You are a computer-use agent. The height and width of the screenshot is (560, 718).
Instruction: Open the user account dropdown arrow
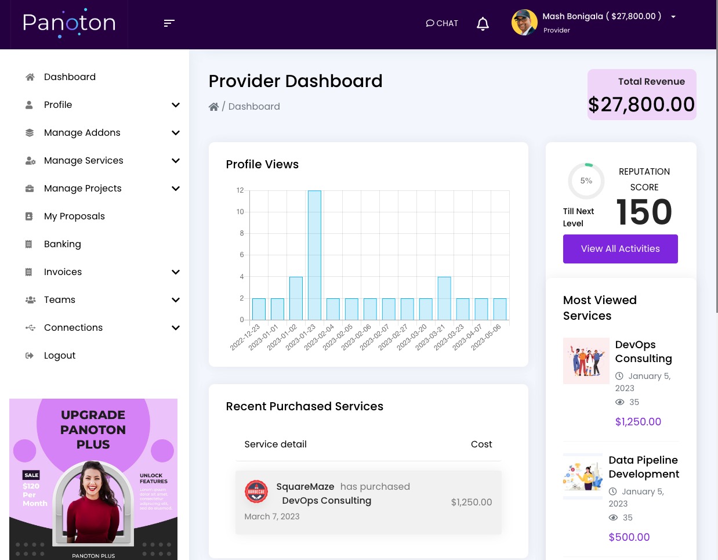pyautogui.click(x=673, y=17)
